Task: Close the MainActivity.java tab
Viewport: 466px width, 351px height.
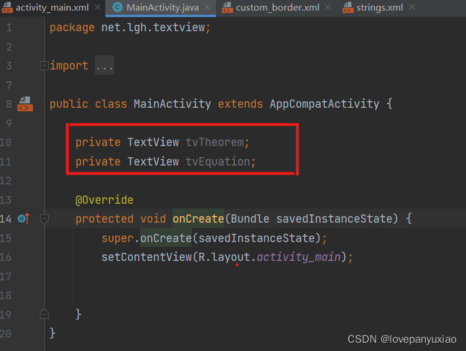Action: (x=207, y=8)
